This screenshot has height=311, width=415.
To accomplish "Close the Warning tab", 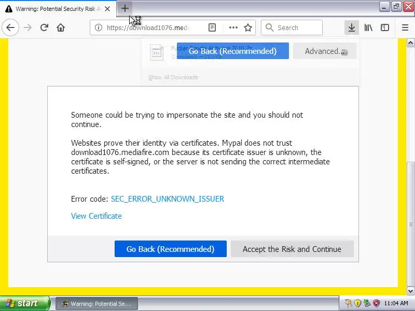I will [x=107, y=9].
